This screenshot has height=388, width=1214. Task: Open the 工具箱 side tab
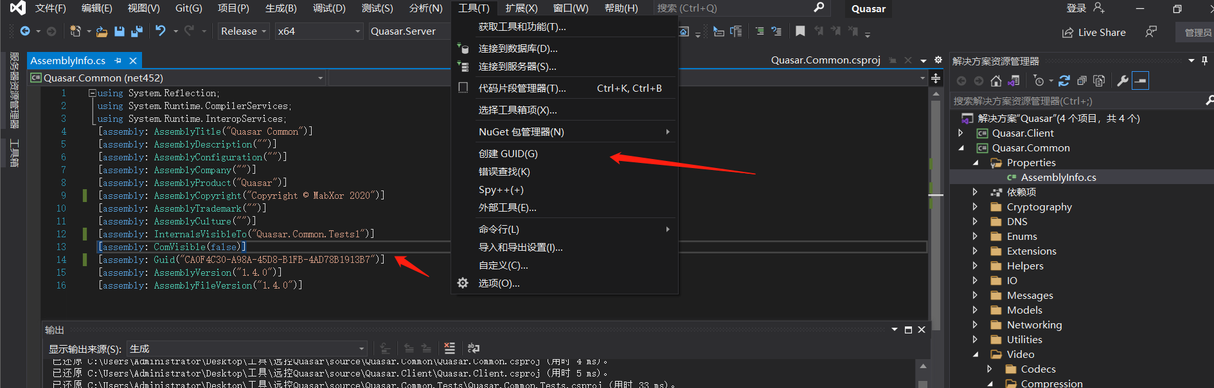[14, 153]
